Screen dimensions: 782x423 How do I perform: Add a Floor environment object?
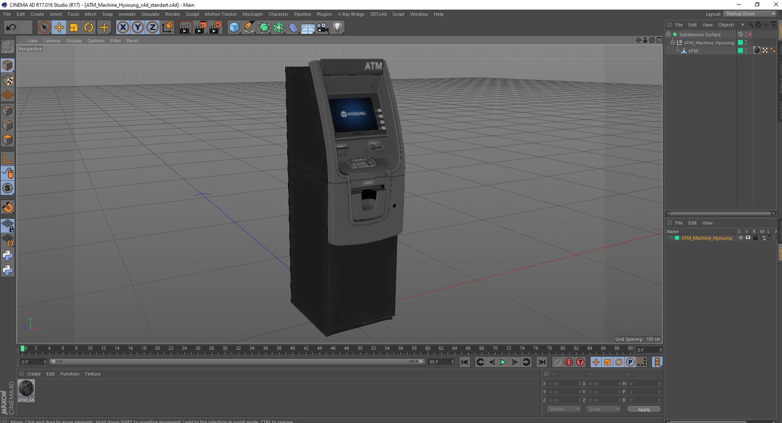pyautogui.click(x=308, y=27)
